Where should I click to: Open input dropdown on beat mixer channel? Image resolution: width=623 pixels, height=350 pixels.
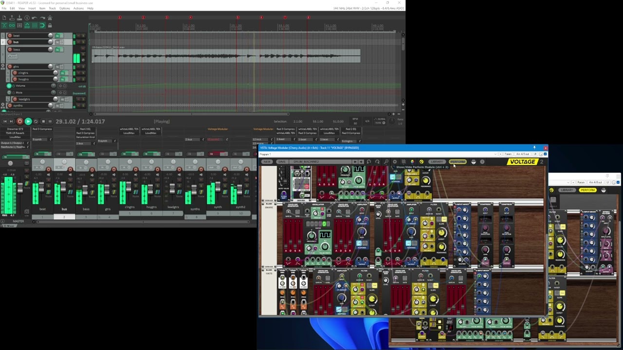(x=38, y=167)
